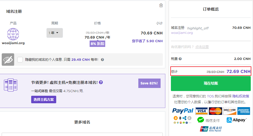Open the TOS link
Image resolution: width=253 pixels, height=136 pixels.
tap(210, 96)
